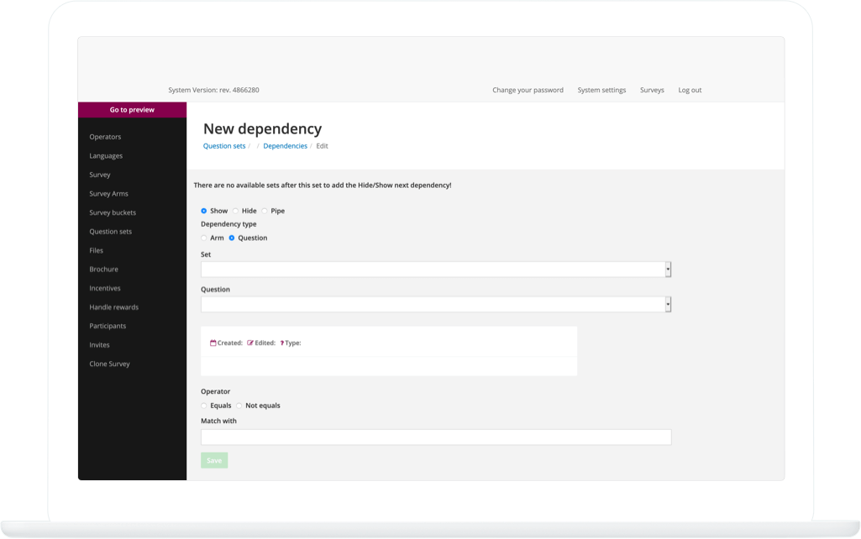Select the Not equals operator
The image size is (861, 539).
coord(239,406)
